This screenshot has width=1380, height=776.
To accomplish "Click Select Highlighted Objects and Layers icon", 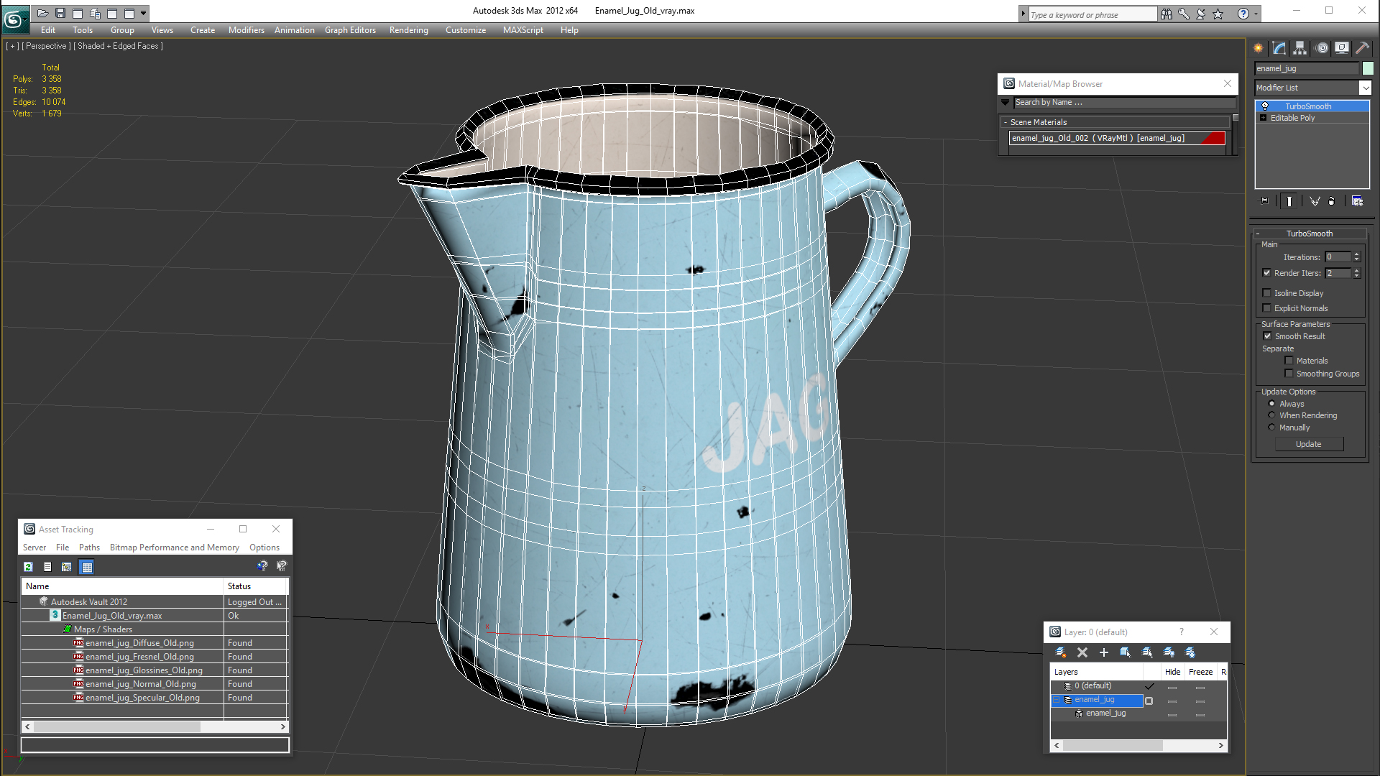I will 1126,652.
